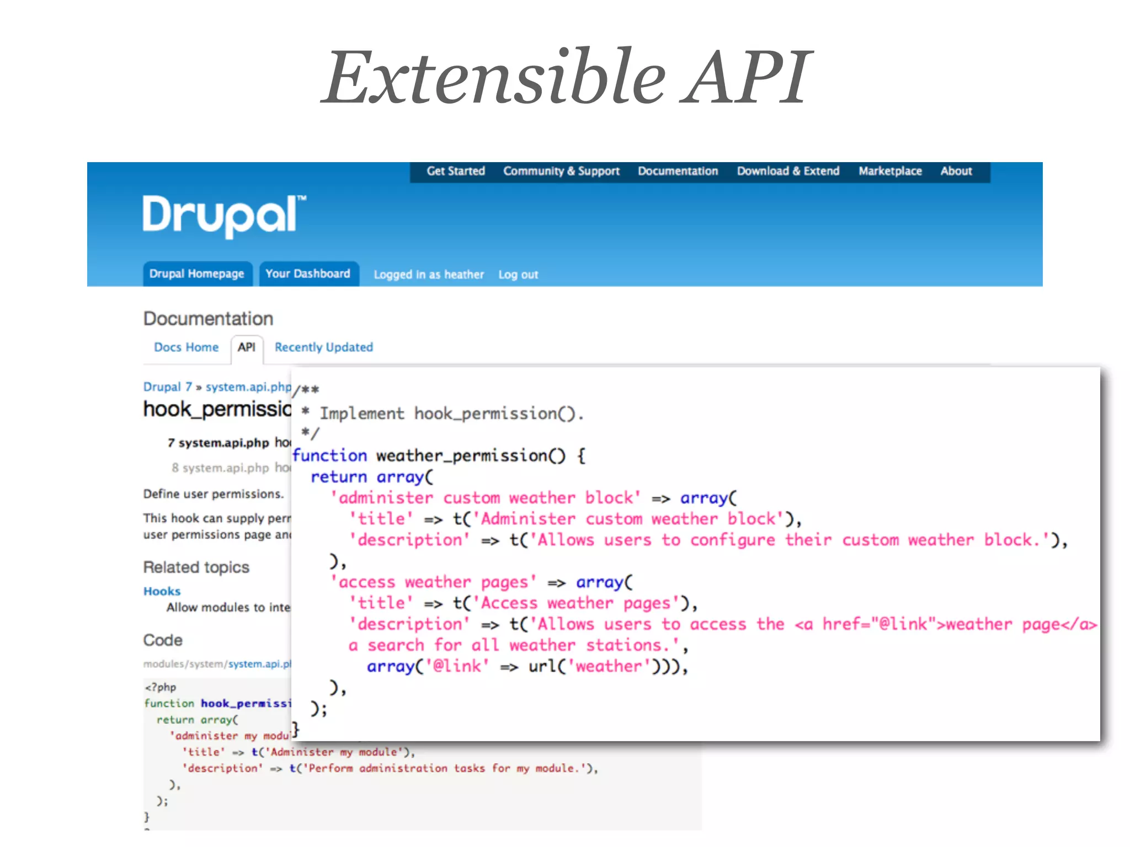Click hook_permission function name in code
Image resolution: width=1130 pixels, height=847 pixels.
(246, 704)
